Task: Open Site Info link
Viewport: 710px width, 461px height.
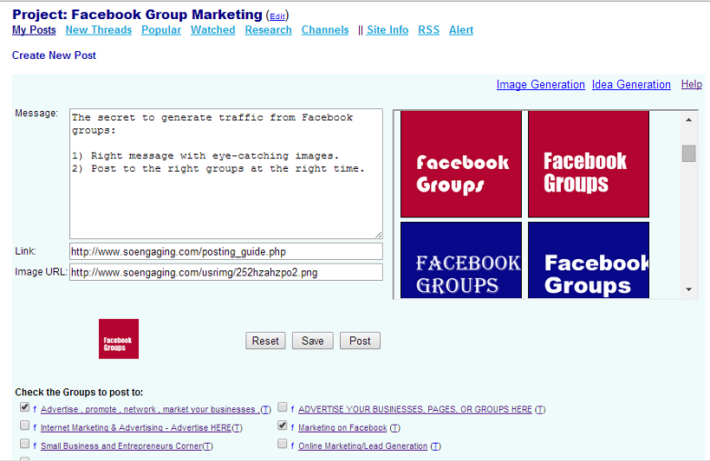Action: coord(388,30)
